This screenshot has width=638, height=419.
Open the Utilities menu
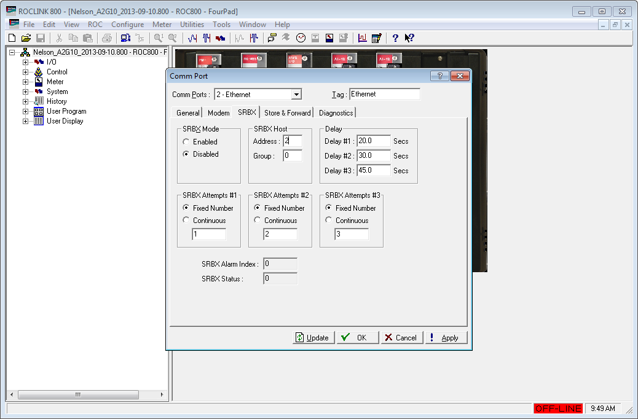tap(192, 25)
